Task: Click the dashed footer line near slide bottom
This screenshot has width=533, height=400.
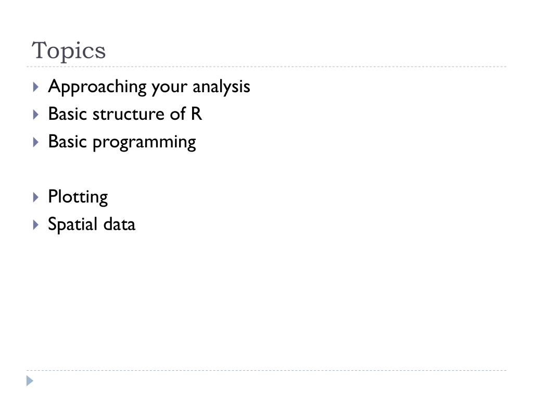Action: click(266, 370)
